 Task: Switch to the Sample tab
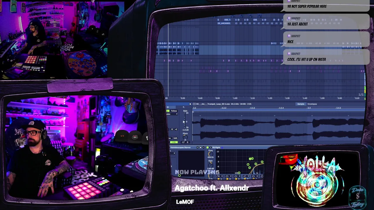click(301, 104)
